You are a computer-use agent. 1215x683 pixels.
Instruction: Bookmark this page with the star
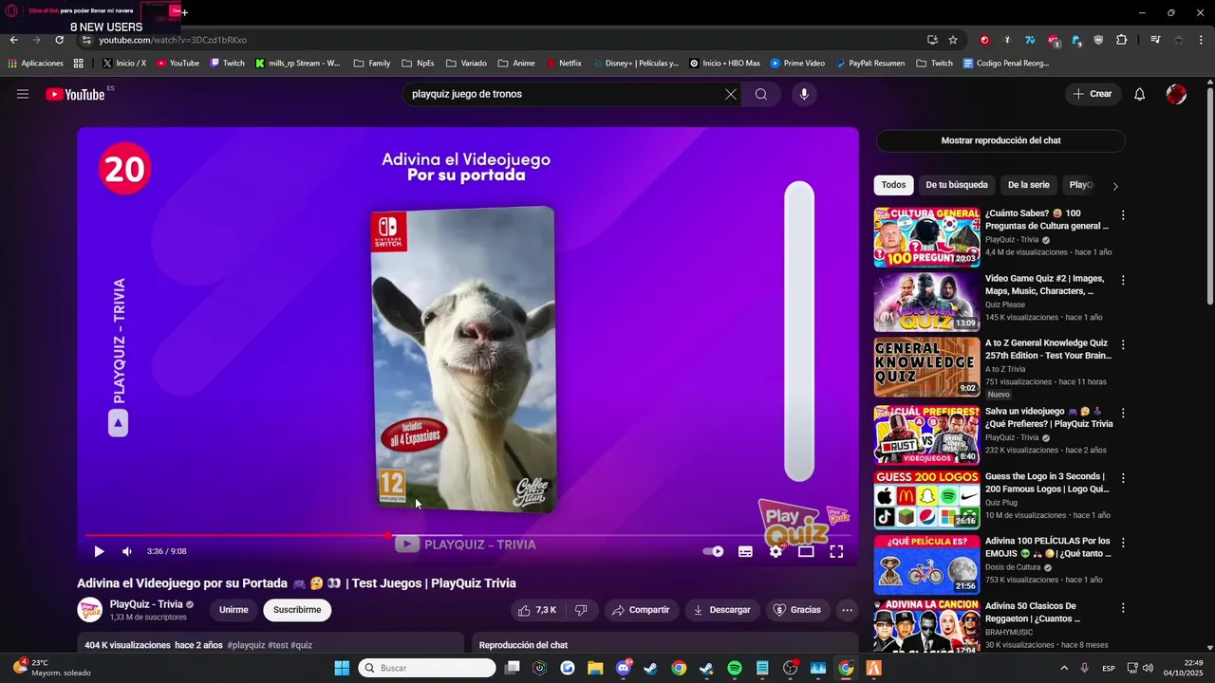(x=953, y=40)
